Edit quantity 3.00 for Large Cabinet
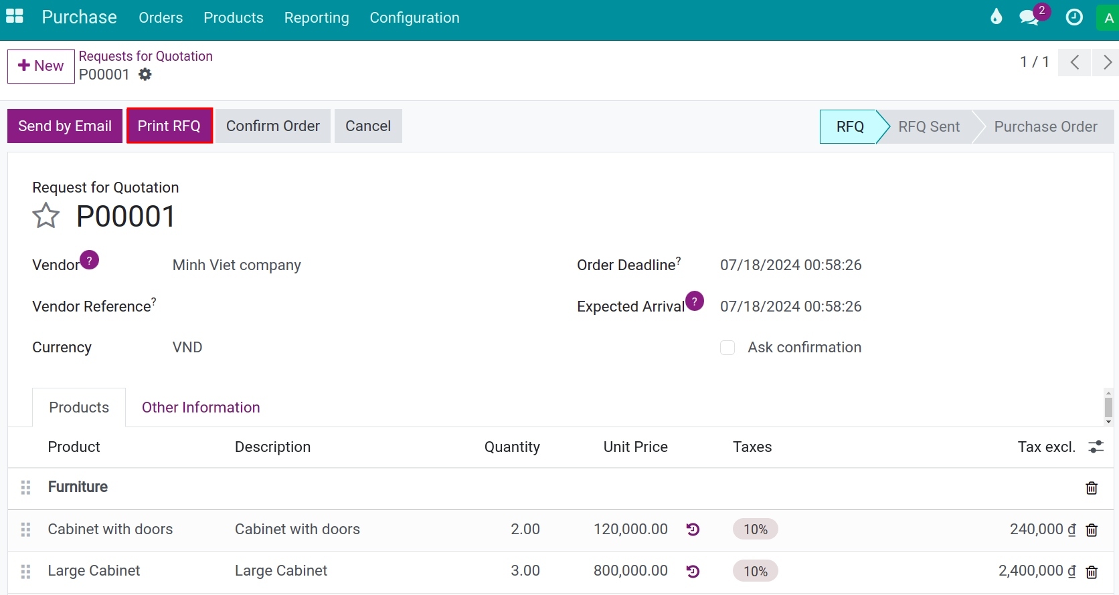 pyautogui.click(x=525, y=571)
